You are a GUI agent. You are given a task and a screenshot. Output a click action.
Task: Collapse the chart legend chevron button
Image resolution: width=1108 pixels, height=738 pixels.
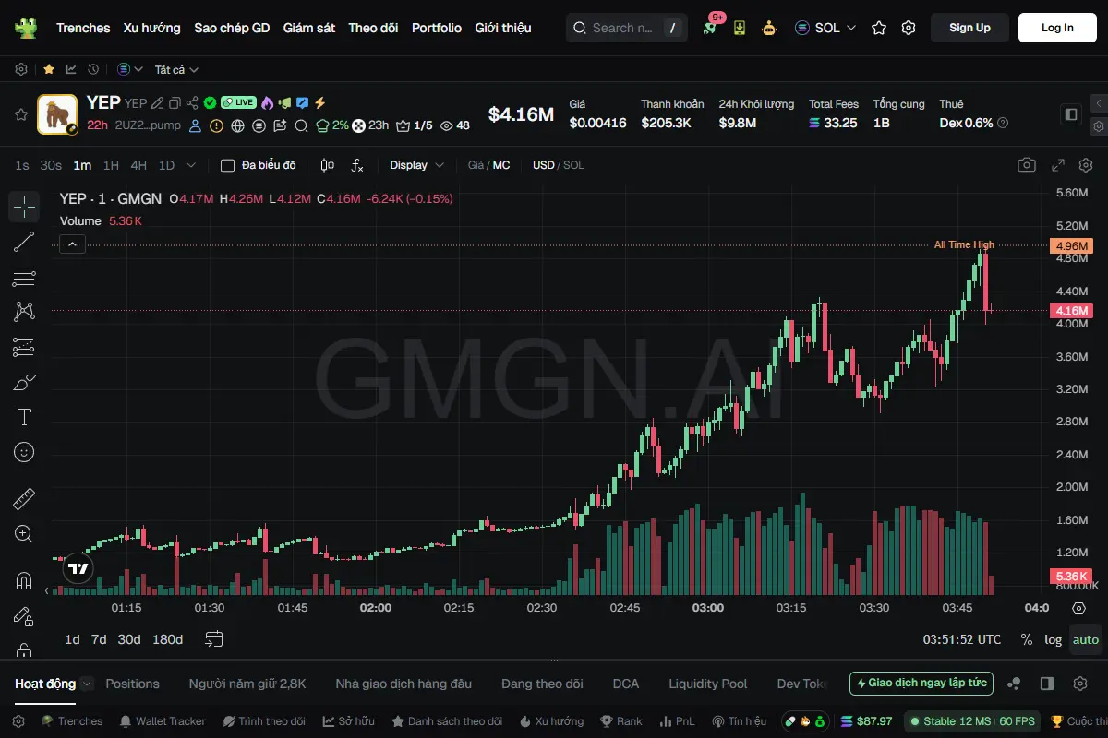click(x=73, y=244)
